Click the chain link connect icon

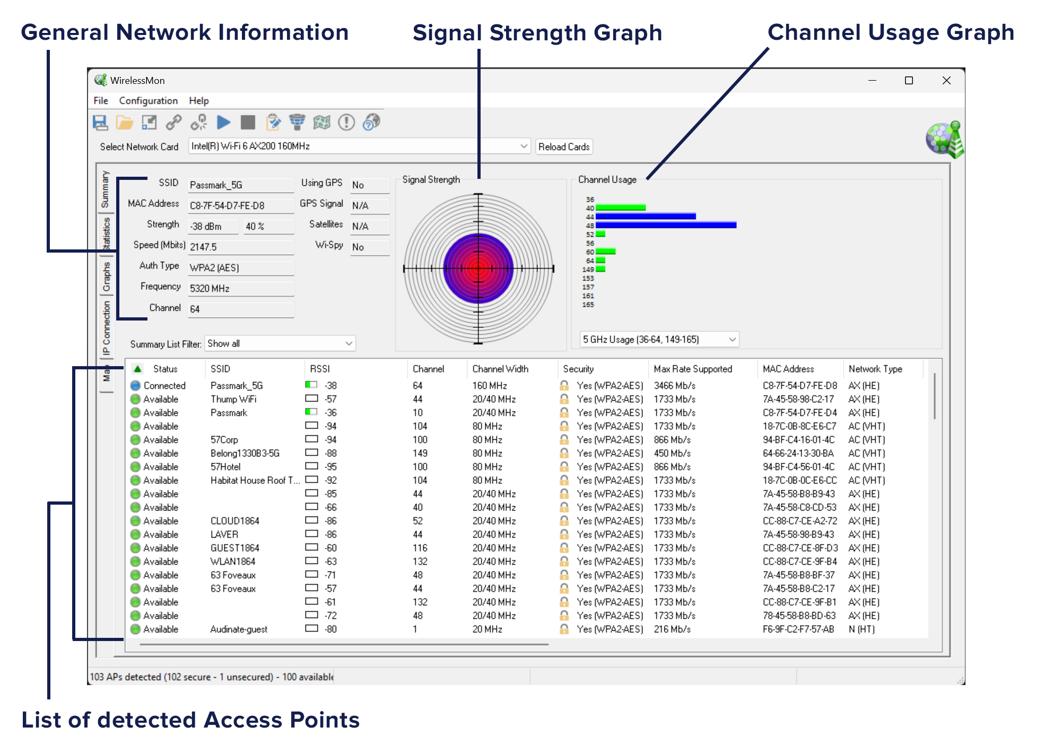point(174,123)
